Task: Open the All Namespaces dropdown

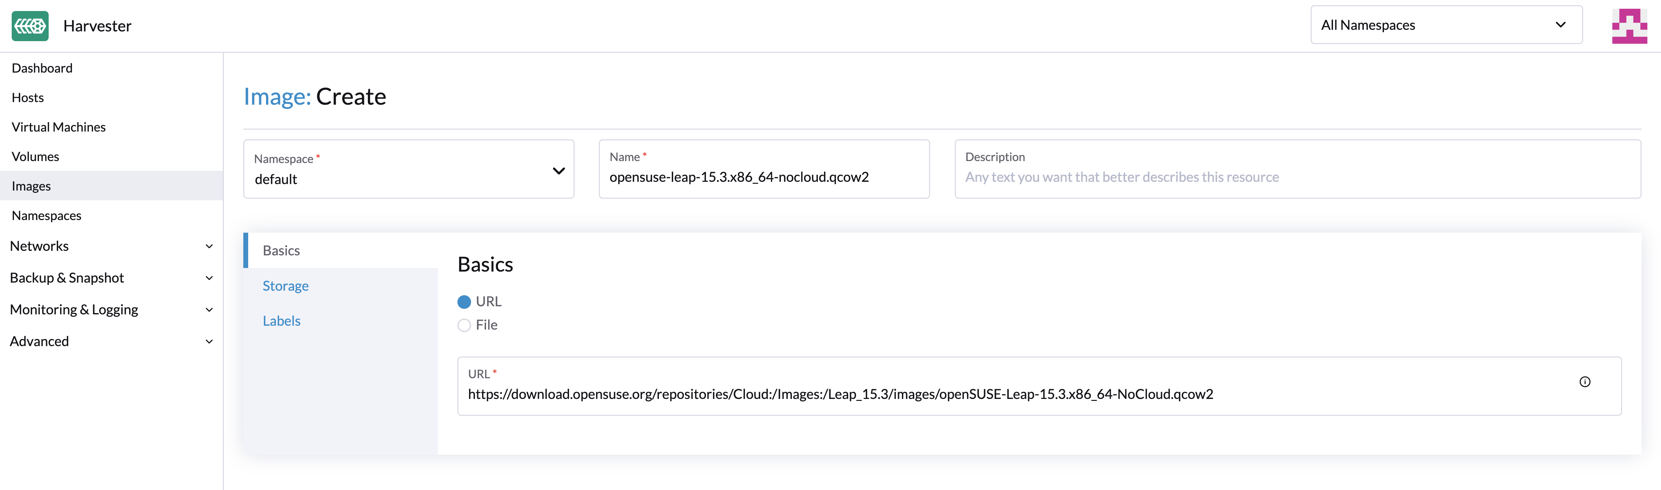Action: pyautogui.click(x=1445, y=25)
